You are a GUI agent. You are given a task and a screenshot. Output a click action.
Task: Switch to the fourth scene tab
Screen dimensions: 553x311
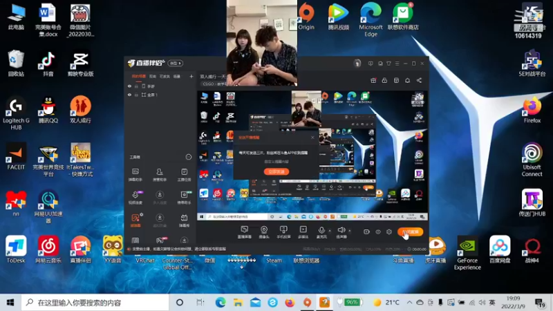(x=177, y=76)
